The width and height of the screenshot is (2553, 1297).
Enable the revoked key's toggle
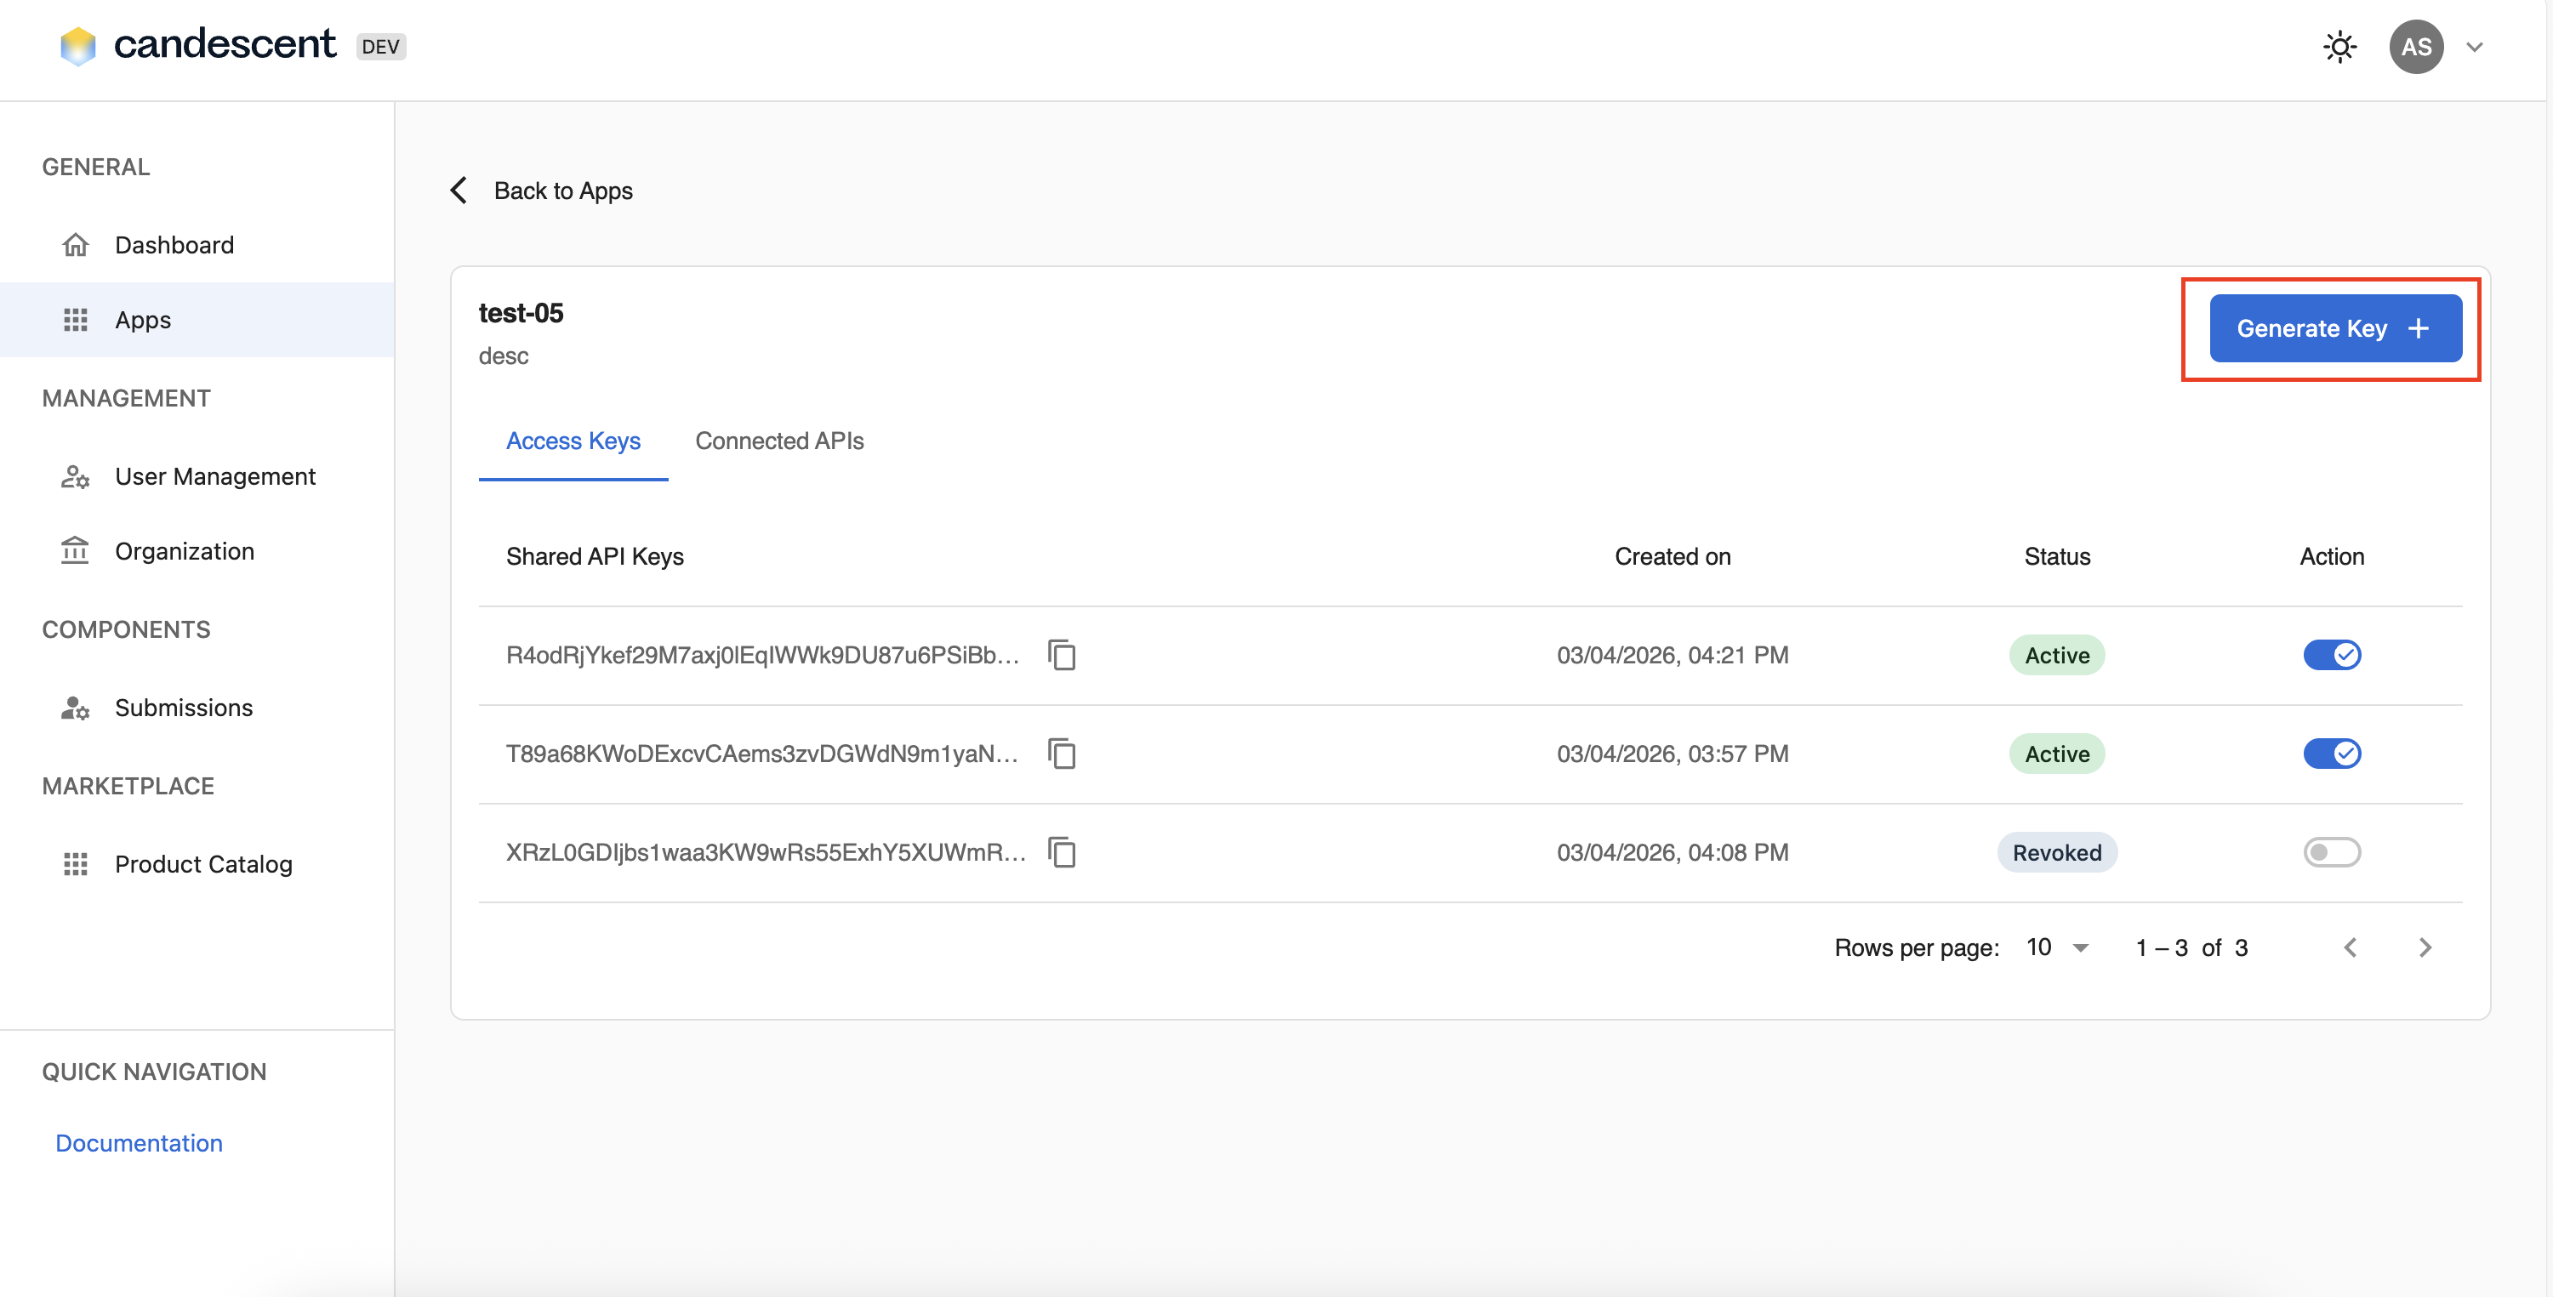(2331, 852)
